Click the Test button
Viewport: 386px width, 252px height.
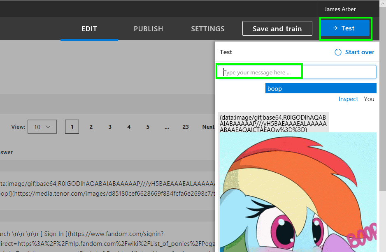point(346,28)
